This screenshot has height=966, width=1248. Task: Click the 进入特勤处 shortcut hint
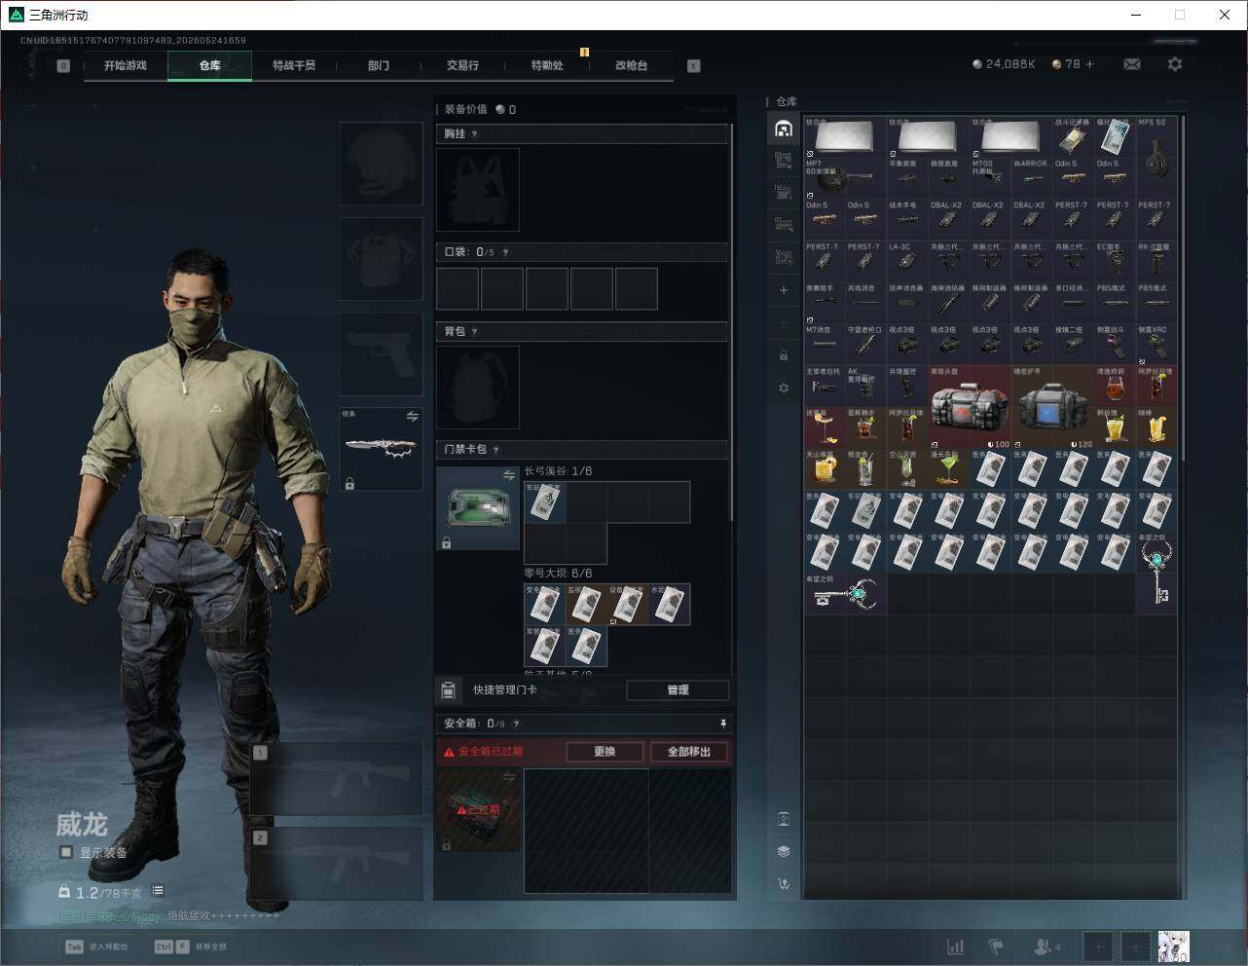click(97, 947)
